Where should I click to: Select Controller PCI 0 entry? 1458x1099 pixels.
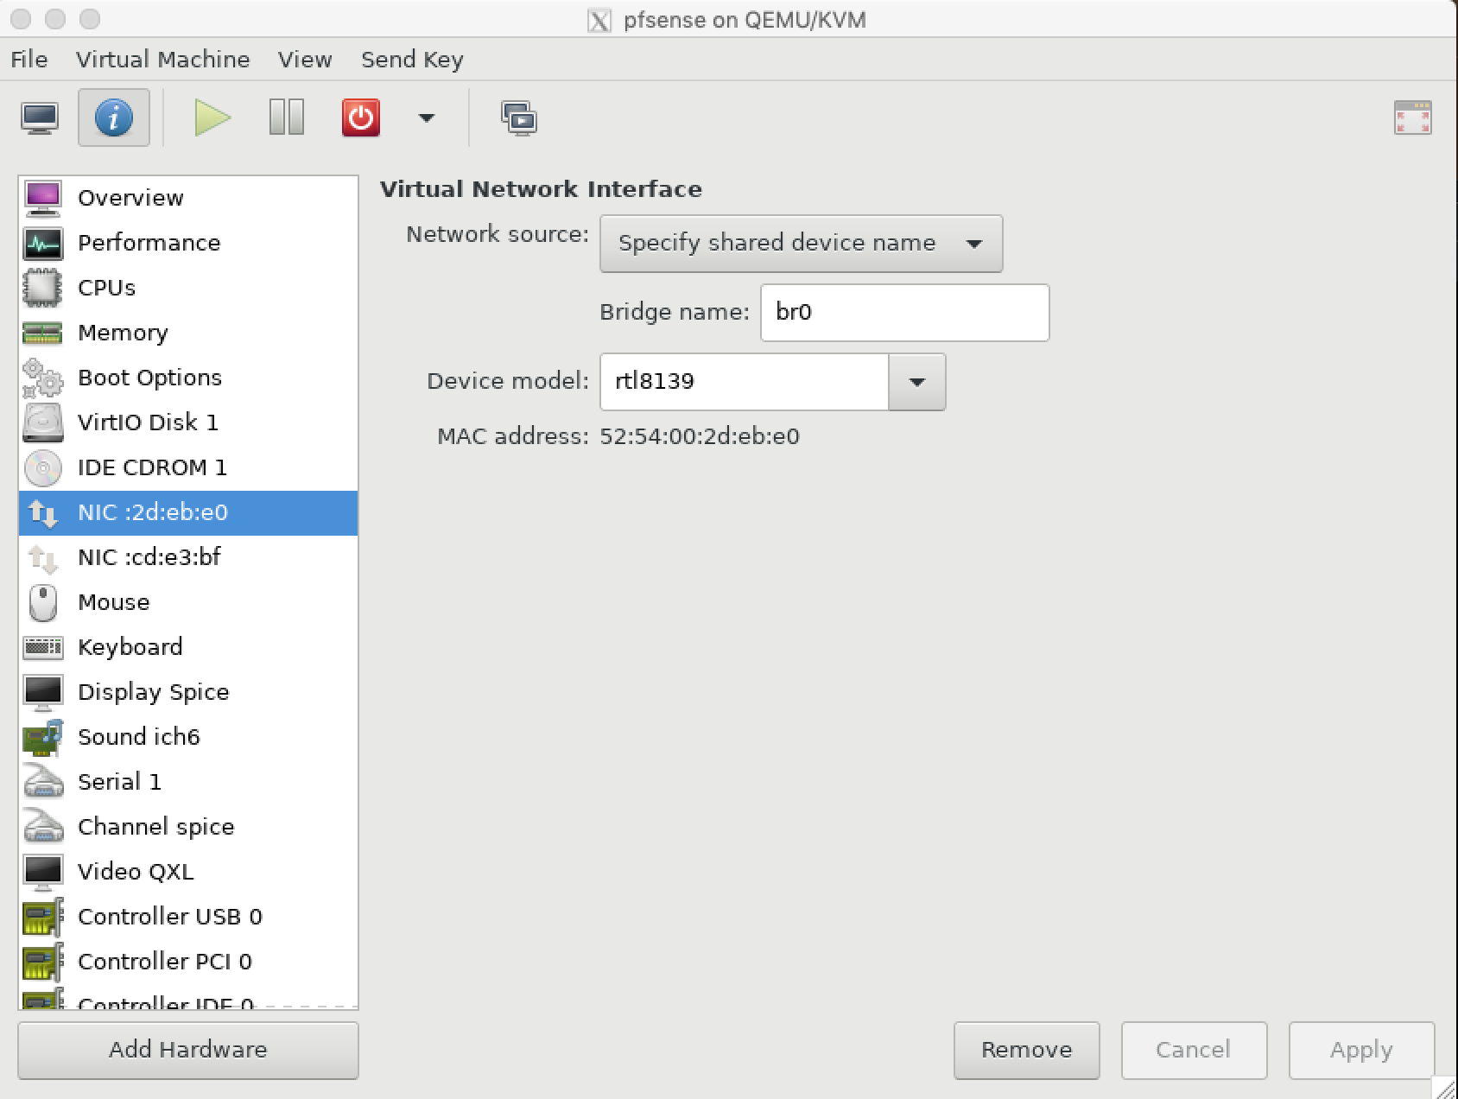pyautogui.click(x=188, y=962)
